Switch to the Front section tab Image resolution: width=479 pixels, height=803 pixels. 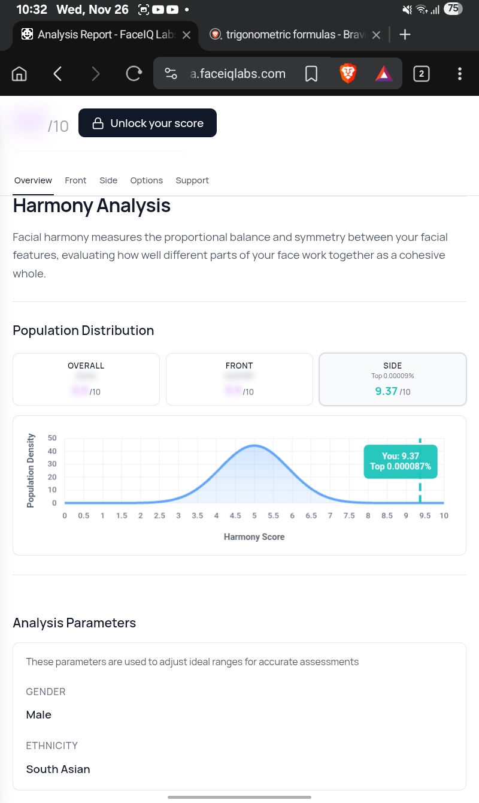click(75, 180)
